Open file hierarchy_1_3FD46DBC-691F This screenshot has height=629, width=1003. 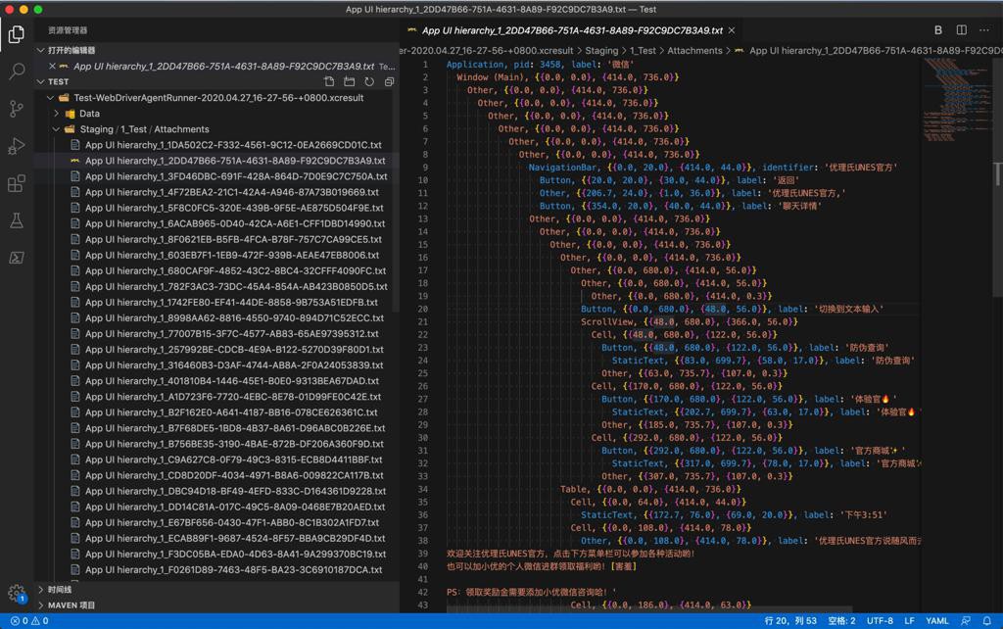(236, 176)
